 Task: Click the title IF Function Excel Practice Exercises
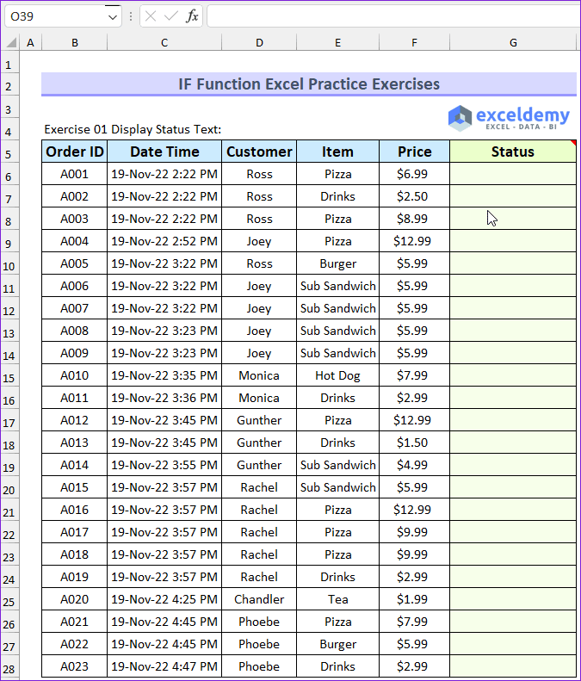point(308,84)
